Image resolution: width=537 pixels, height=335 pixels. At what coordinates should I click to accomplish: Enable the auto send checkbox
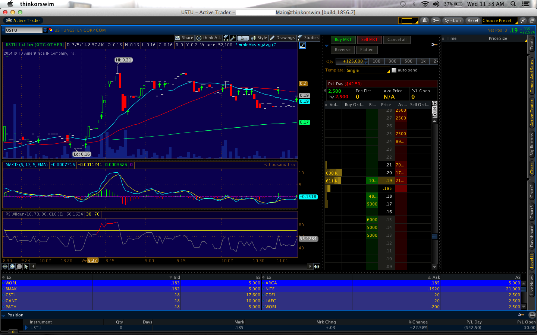point(394,70)
